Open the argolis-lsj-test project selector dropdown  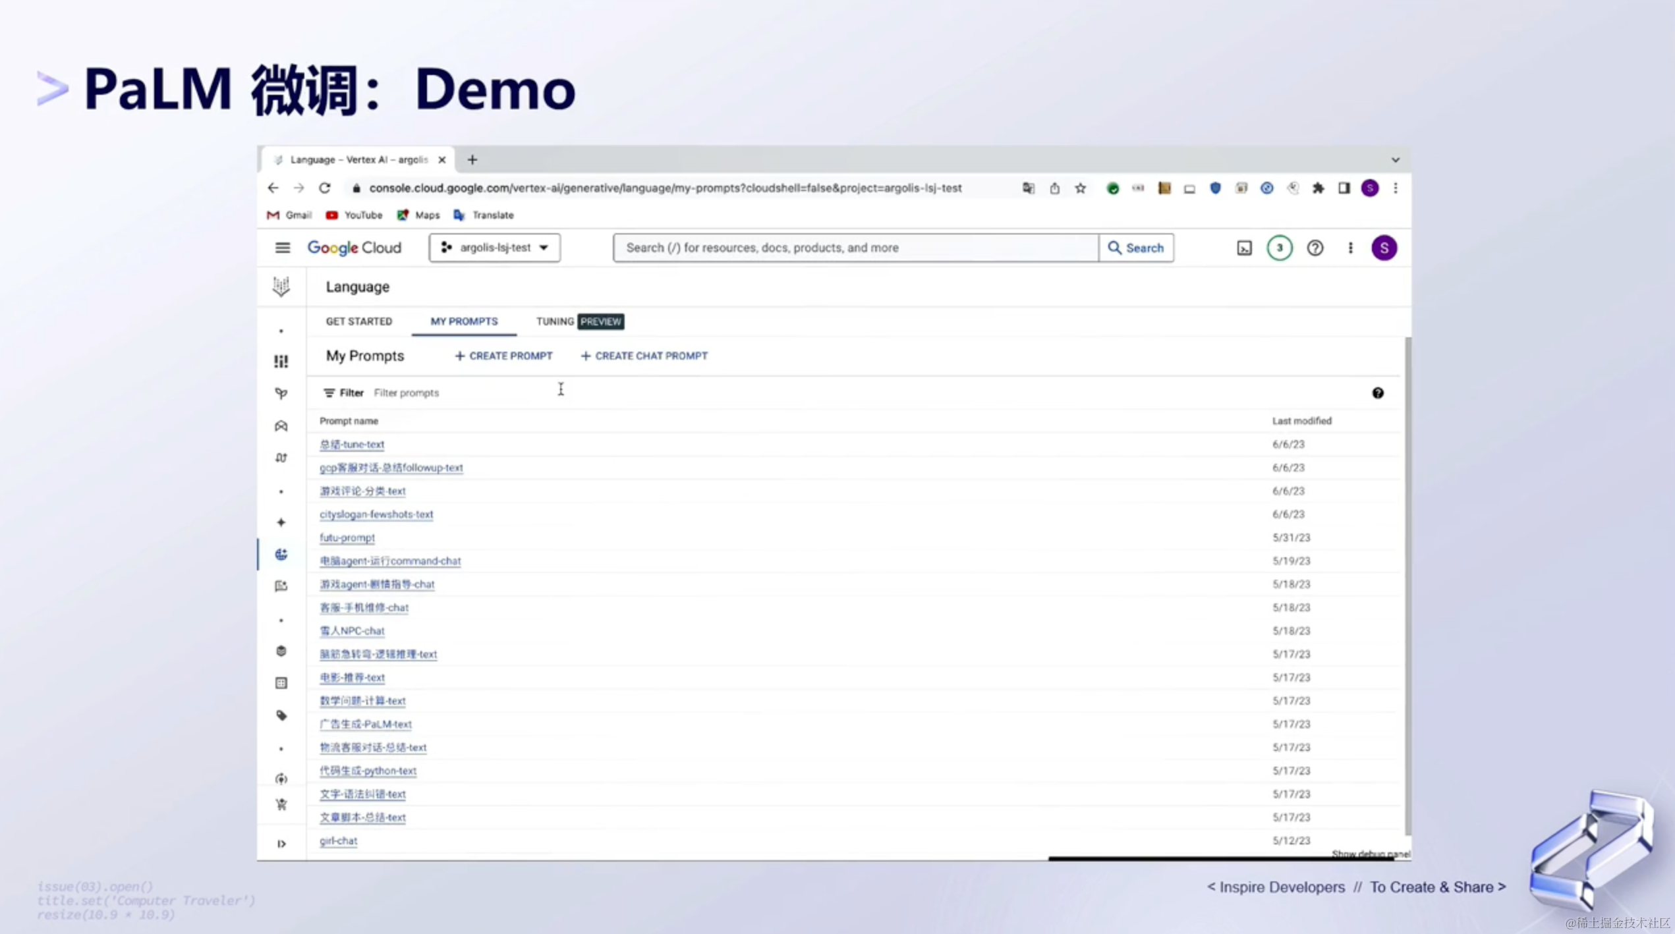coord(494,248)
